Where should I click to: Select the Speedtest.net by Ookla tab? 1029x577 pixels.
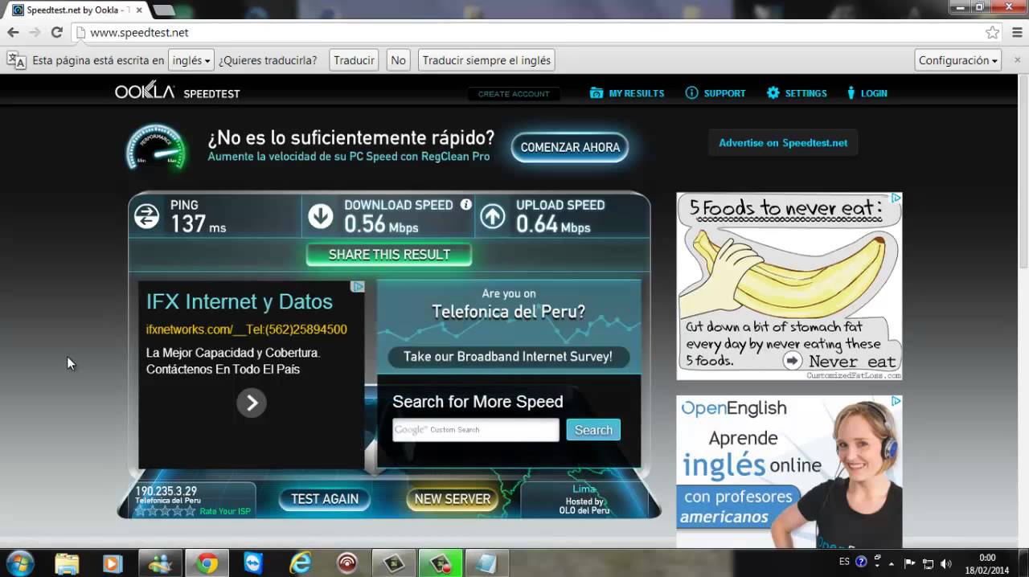(76, 10)
